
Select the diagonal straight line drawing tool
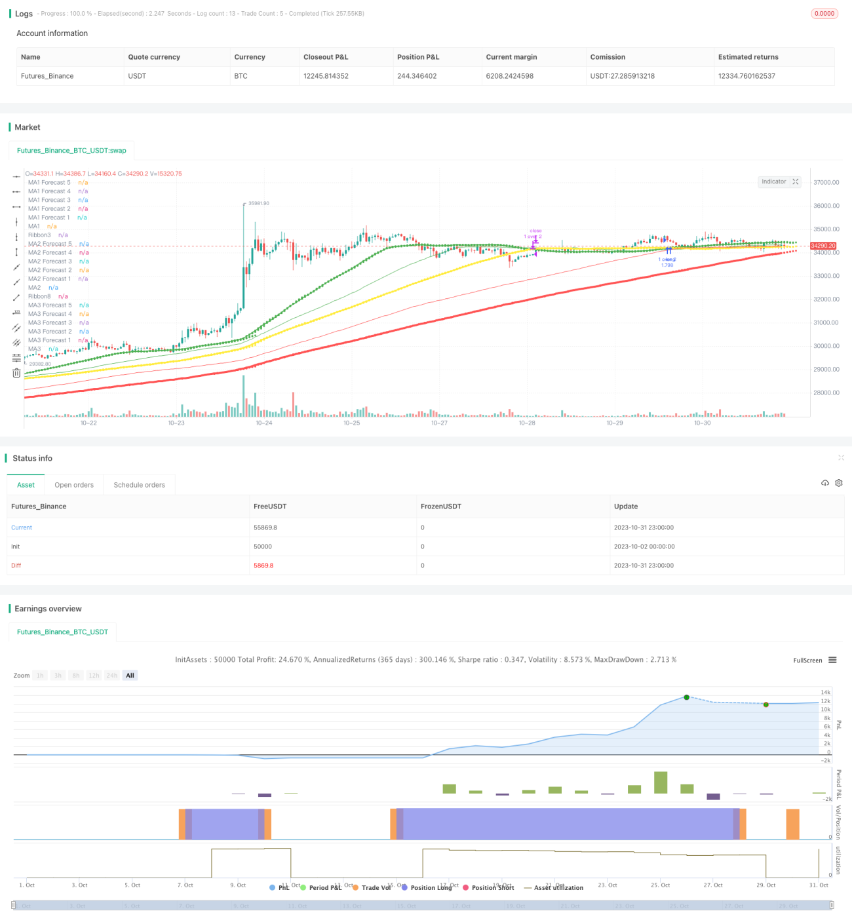click(x=16, y=267)
